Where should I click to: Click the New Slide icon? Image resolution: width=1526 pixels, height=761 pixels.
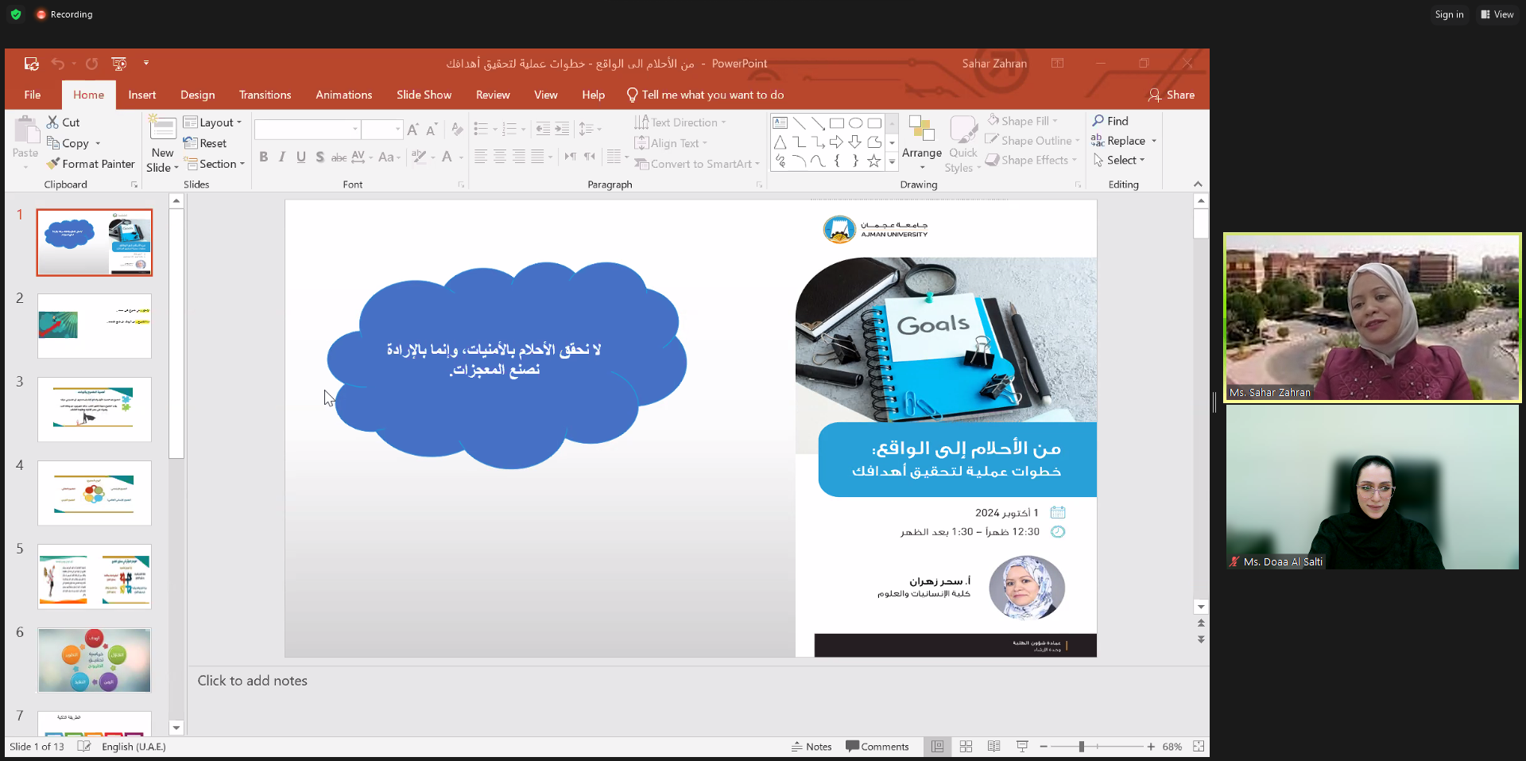162,130
